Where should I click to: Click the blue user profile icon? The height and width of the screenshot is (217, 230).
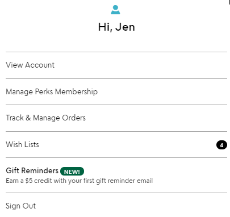[x=115, y=10]
